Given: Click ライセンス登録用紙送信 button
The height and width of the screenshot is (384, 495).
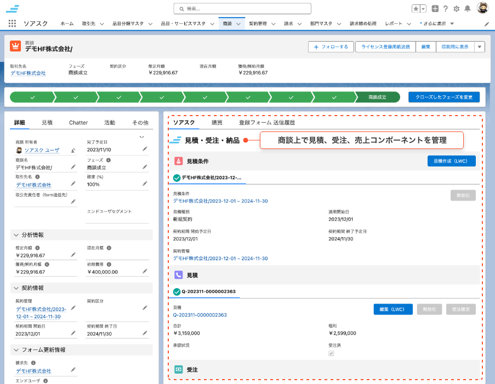Looking at the screenshot, I should click(385, 47).
